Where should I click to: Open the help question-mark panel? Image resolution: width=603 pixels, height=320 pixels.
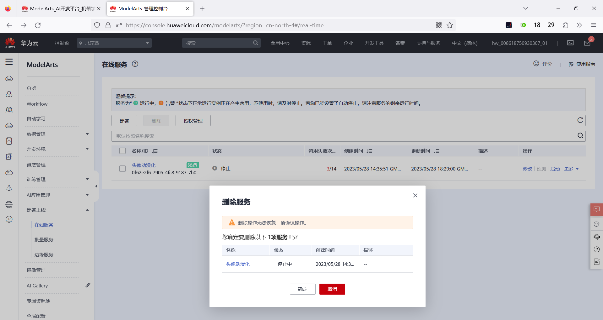point(596,249)
